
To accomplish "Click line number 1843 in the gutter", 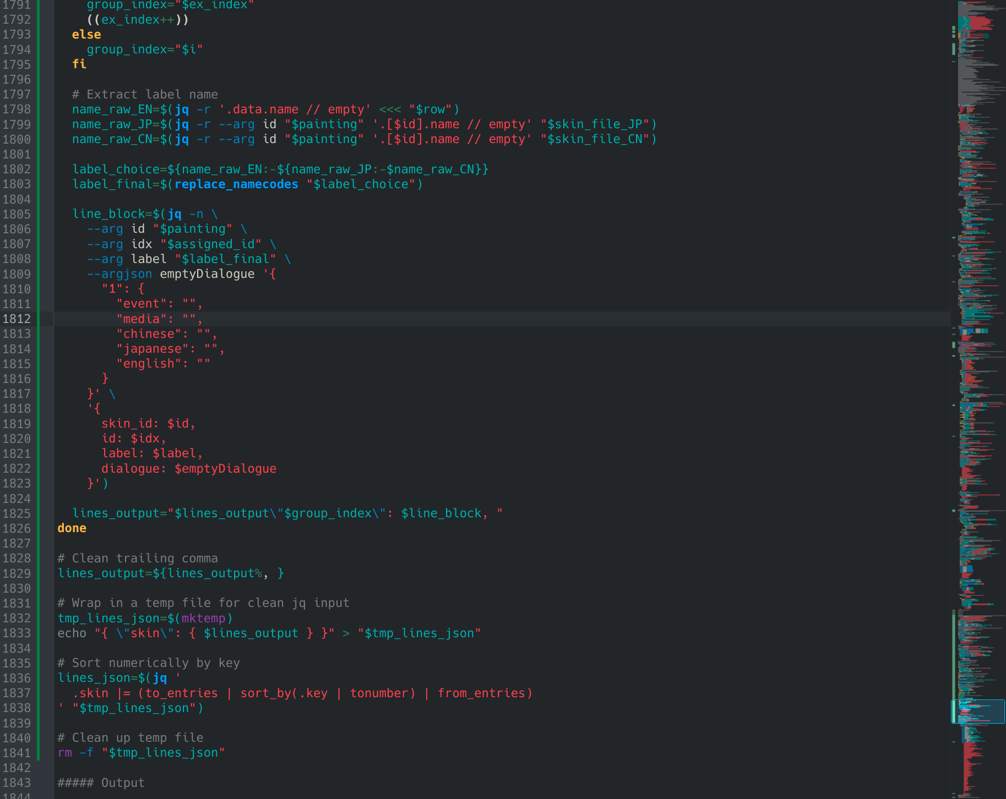I will [17, 782].
